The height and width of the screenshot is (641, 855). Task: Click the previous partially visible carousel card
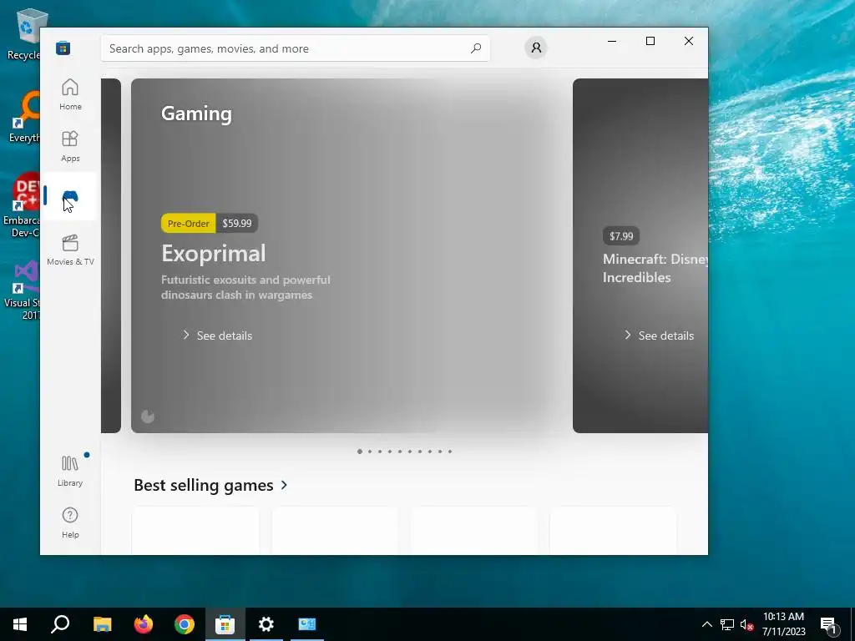[111, 255]
